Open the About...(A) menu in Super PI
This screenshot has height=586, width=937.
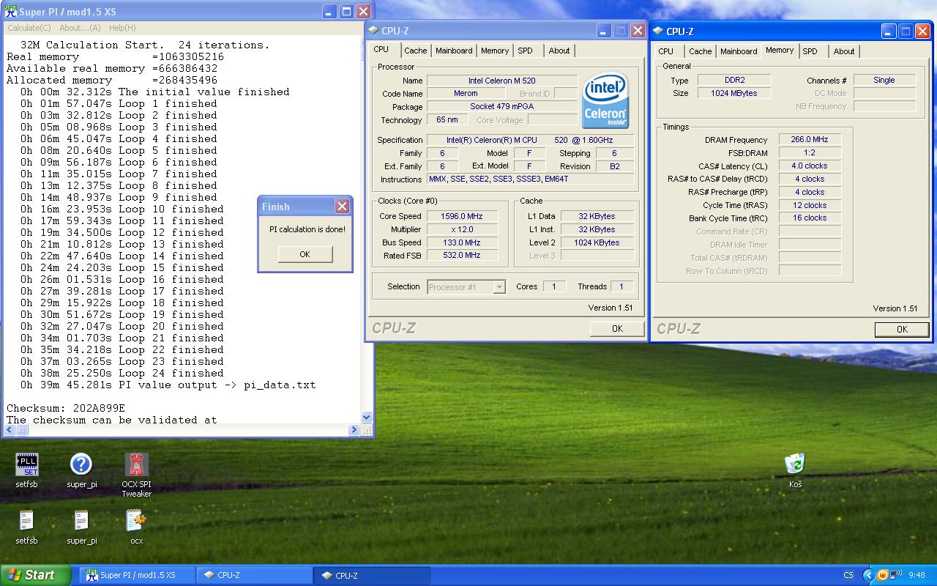[80, 28]
